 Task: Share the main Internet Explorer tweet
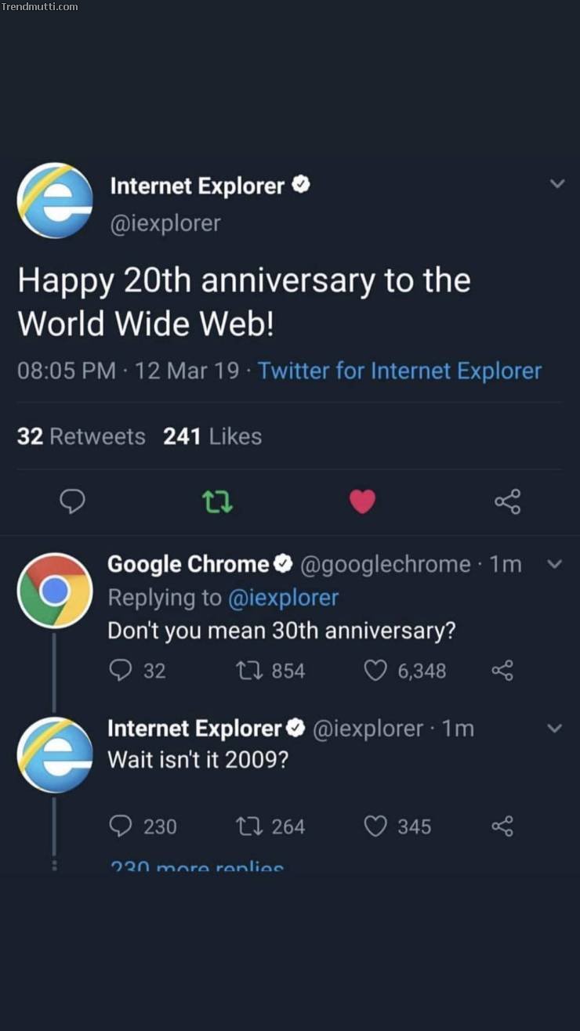507,501
